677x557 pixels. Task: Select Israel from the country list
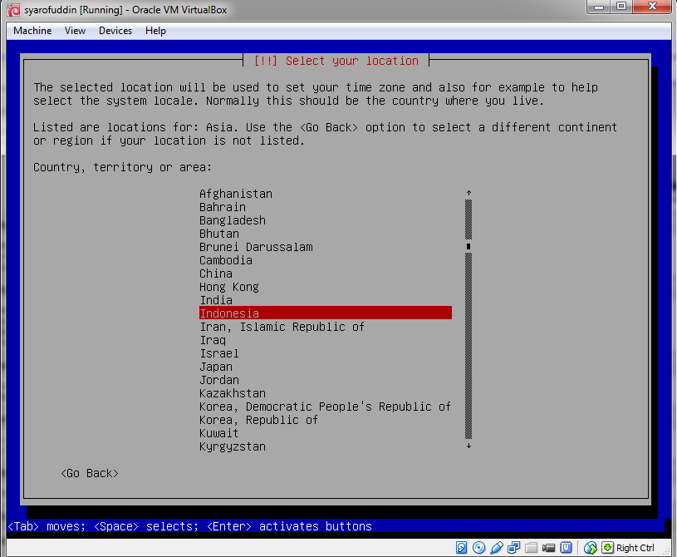(219, 353)
